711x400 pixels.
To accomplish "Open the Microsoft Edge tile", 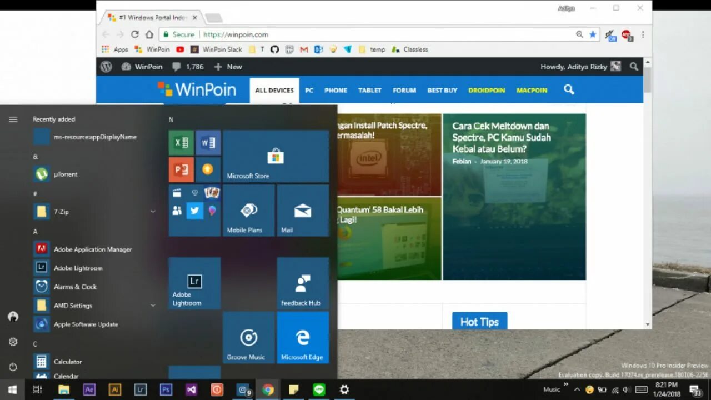I will pos(303,337).
